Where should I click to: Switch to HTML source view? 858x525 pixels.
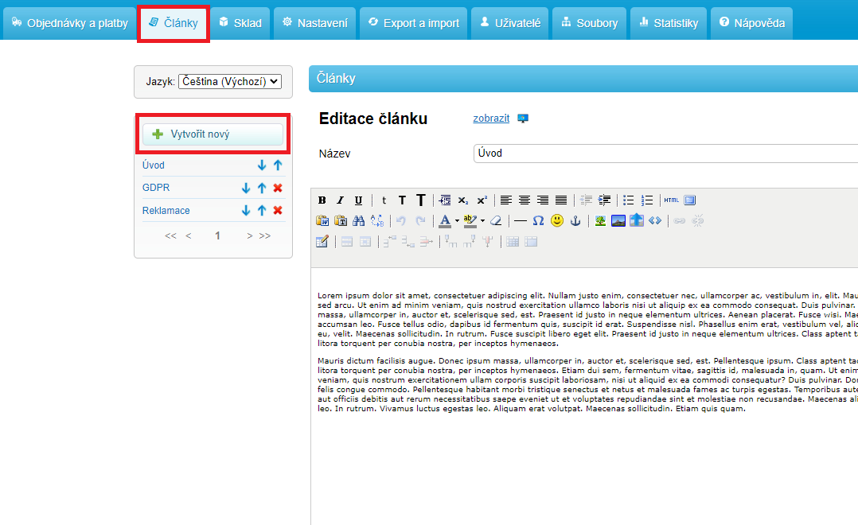pyautogui.click(x=672, y=200)
